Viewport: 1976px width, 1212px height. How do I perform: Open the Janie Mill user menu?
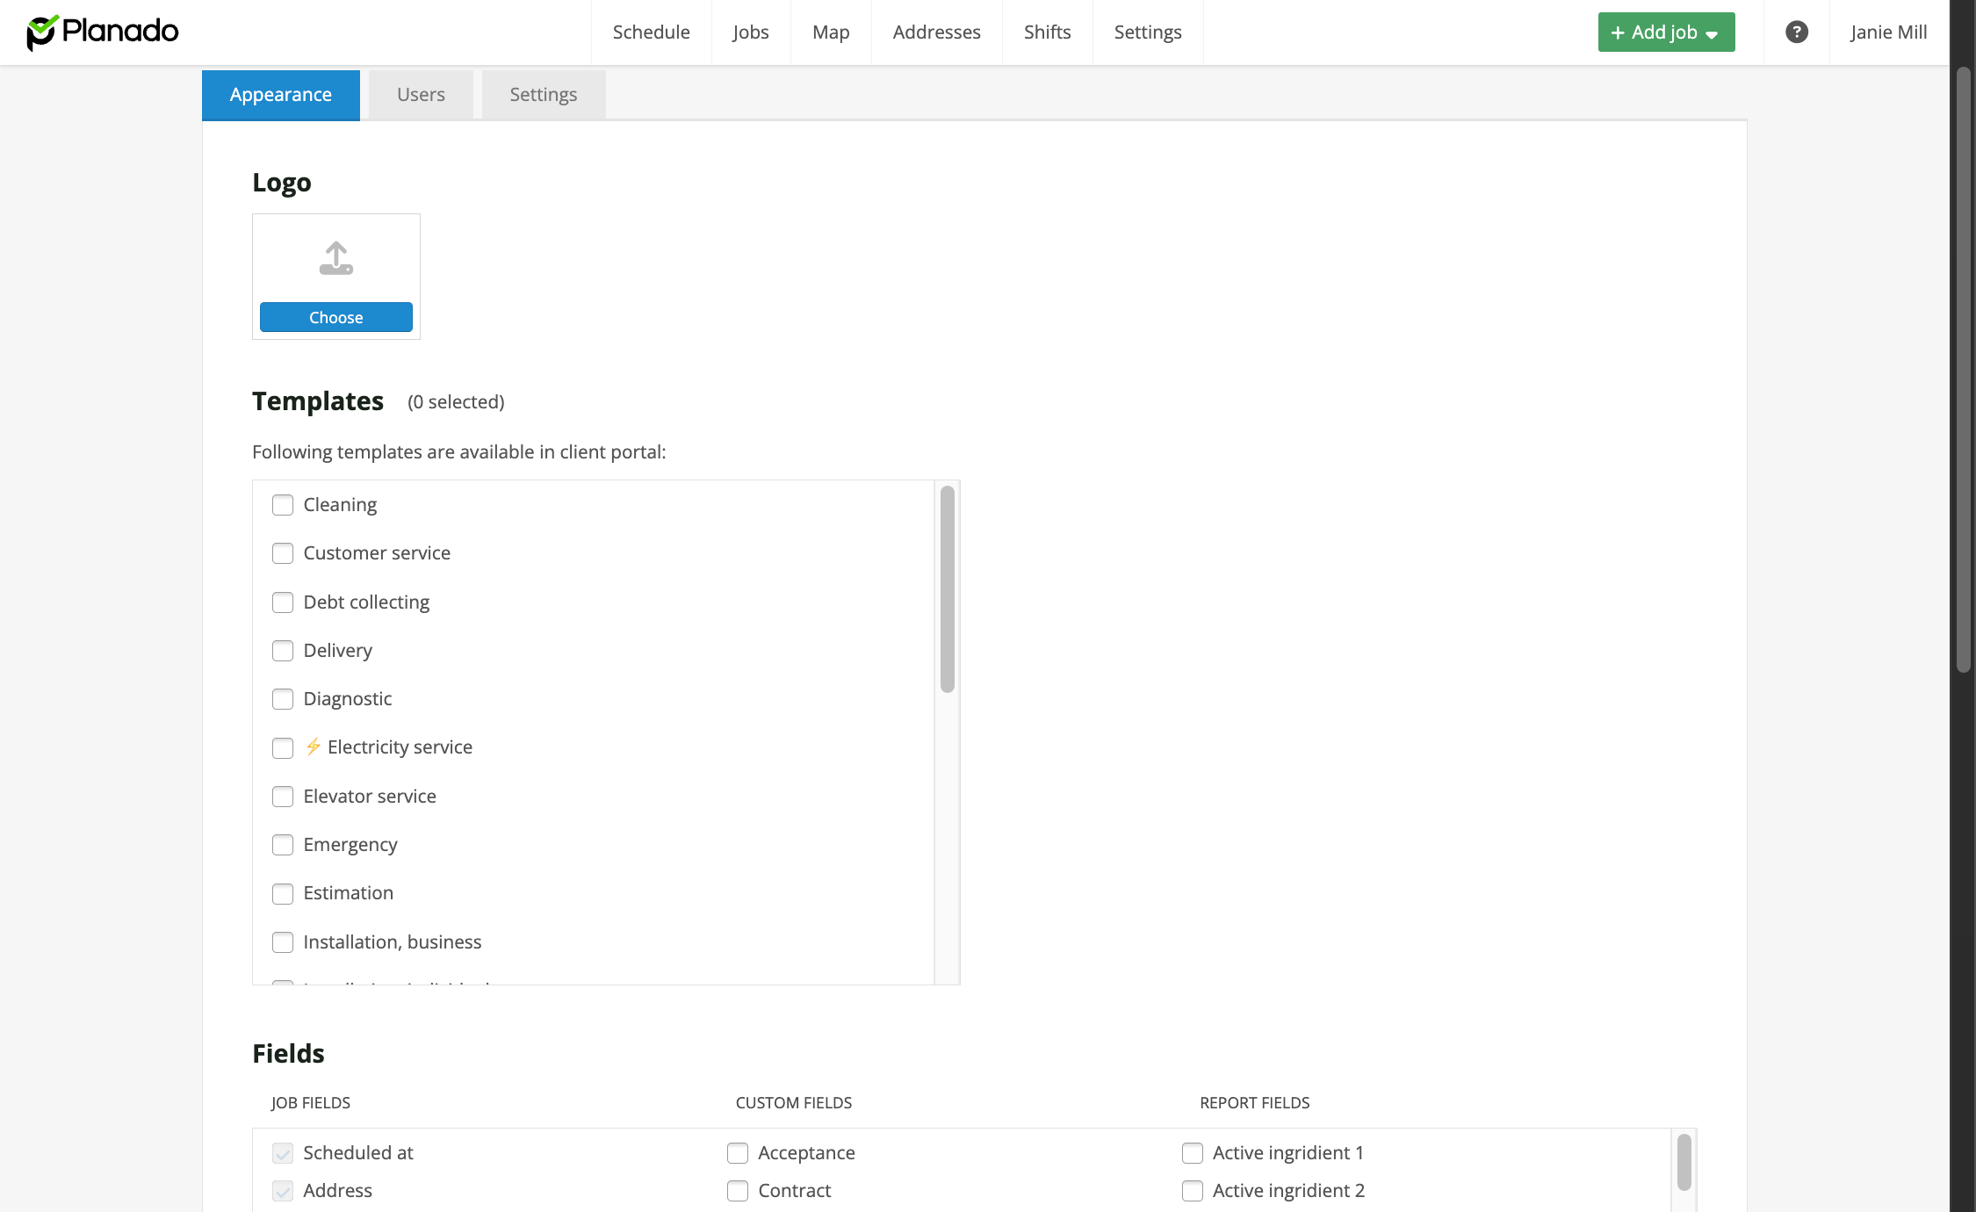point(1888,32)
